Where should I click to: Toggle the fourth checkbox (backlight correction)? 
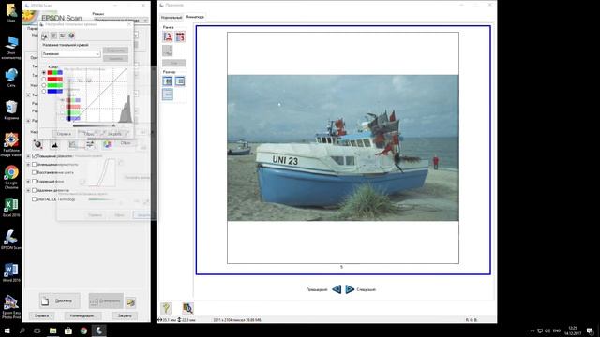34,181
